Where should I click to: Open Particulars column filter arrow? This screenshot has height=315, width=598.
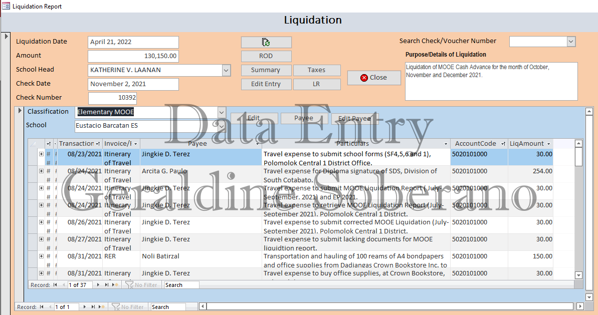click(446, 144)
